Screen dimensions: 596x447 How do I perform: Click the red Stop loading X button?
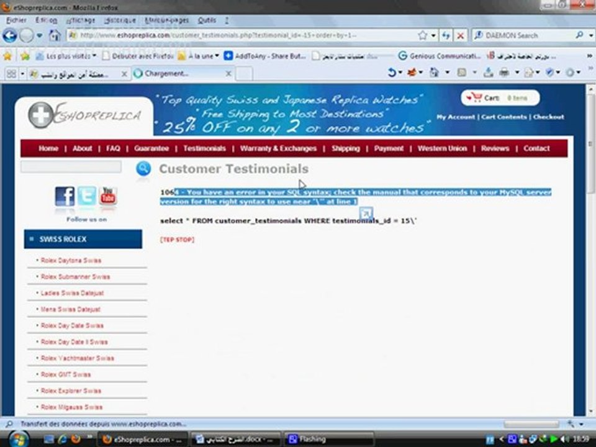460,36
